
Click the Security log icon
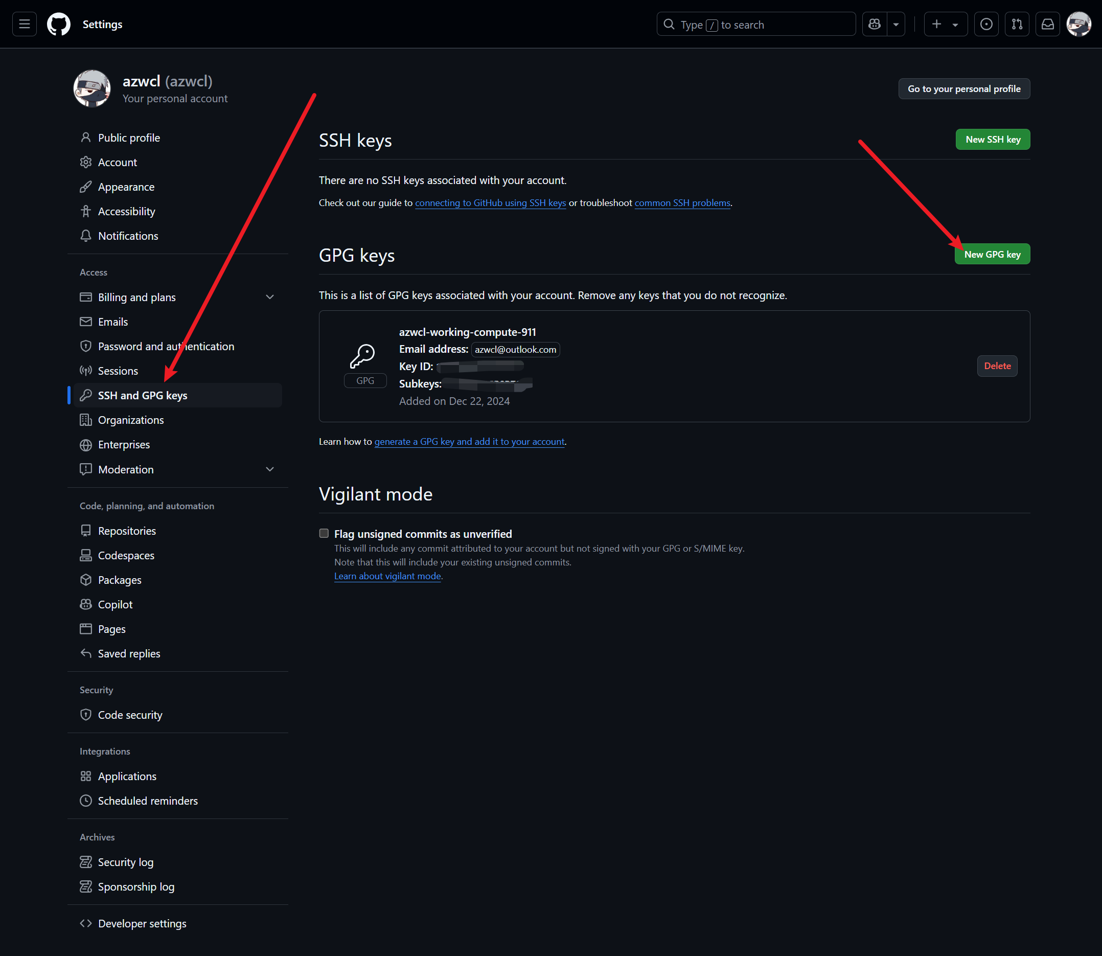point(86,862)
